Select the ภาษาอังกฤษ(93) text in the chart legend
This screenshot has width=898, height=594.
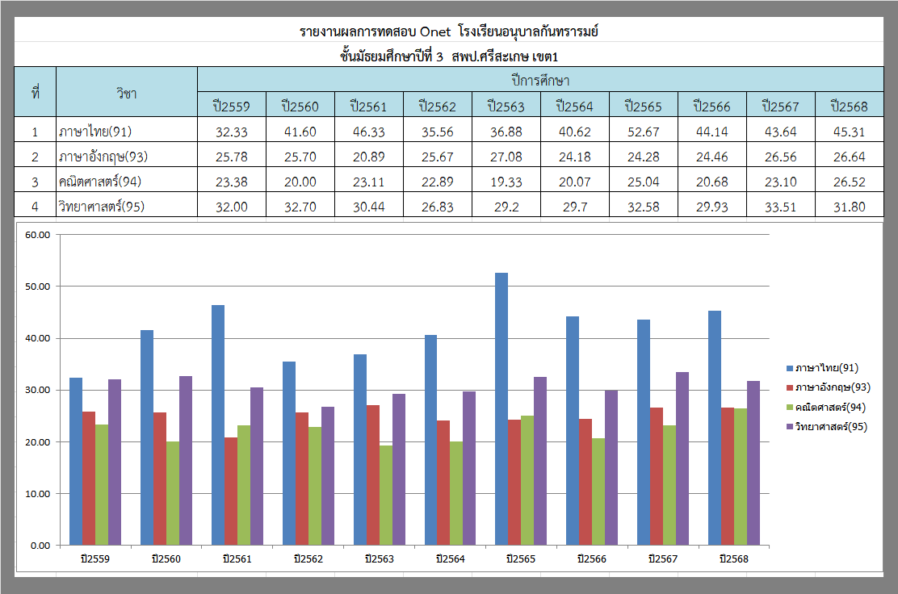pyautogui.click(x=832, y=387)
